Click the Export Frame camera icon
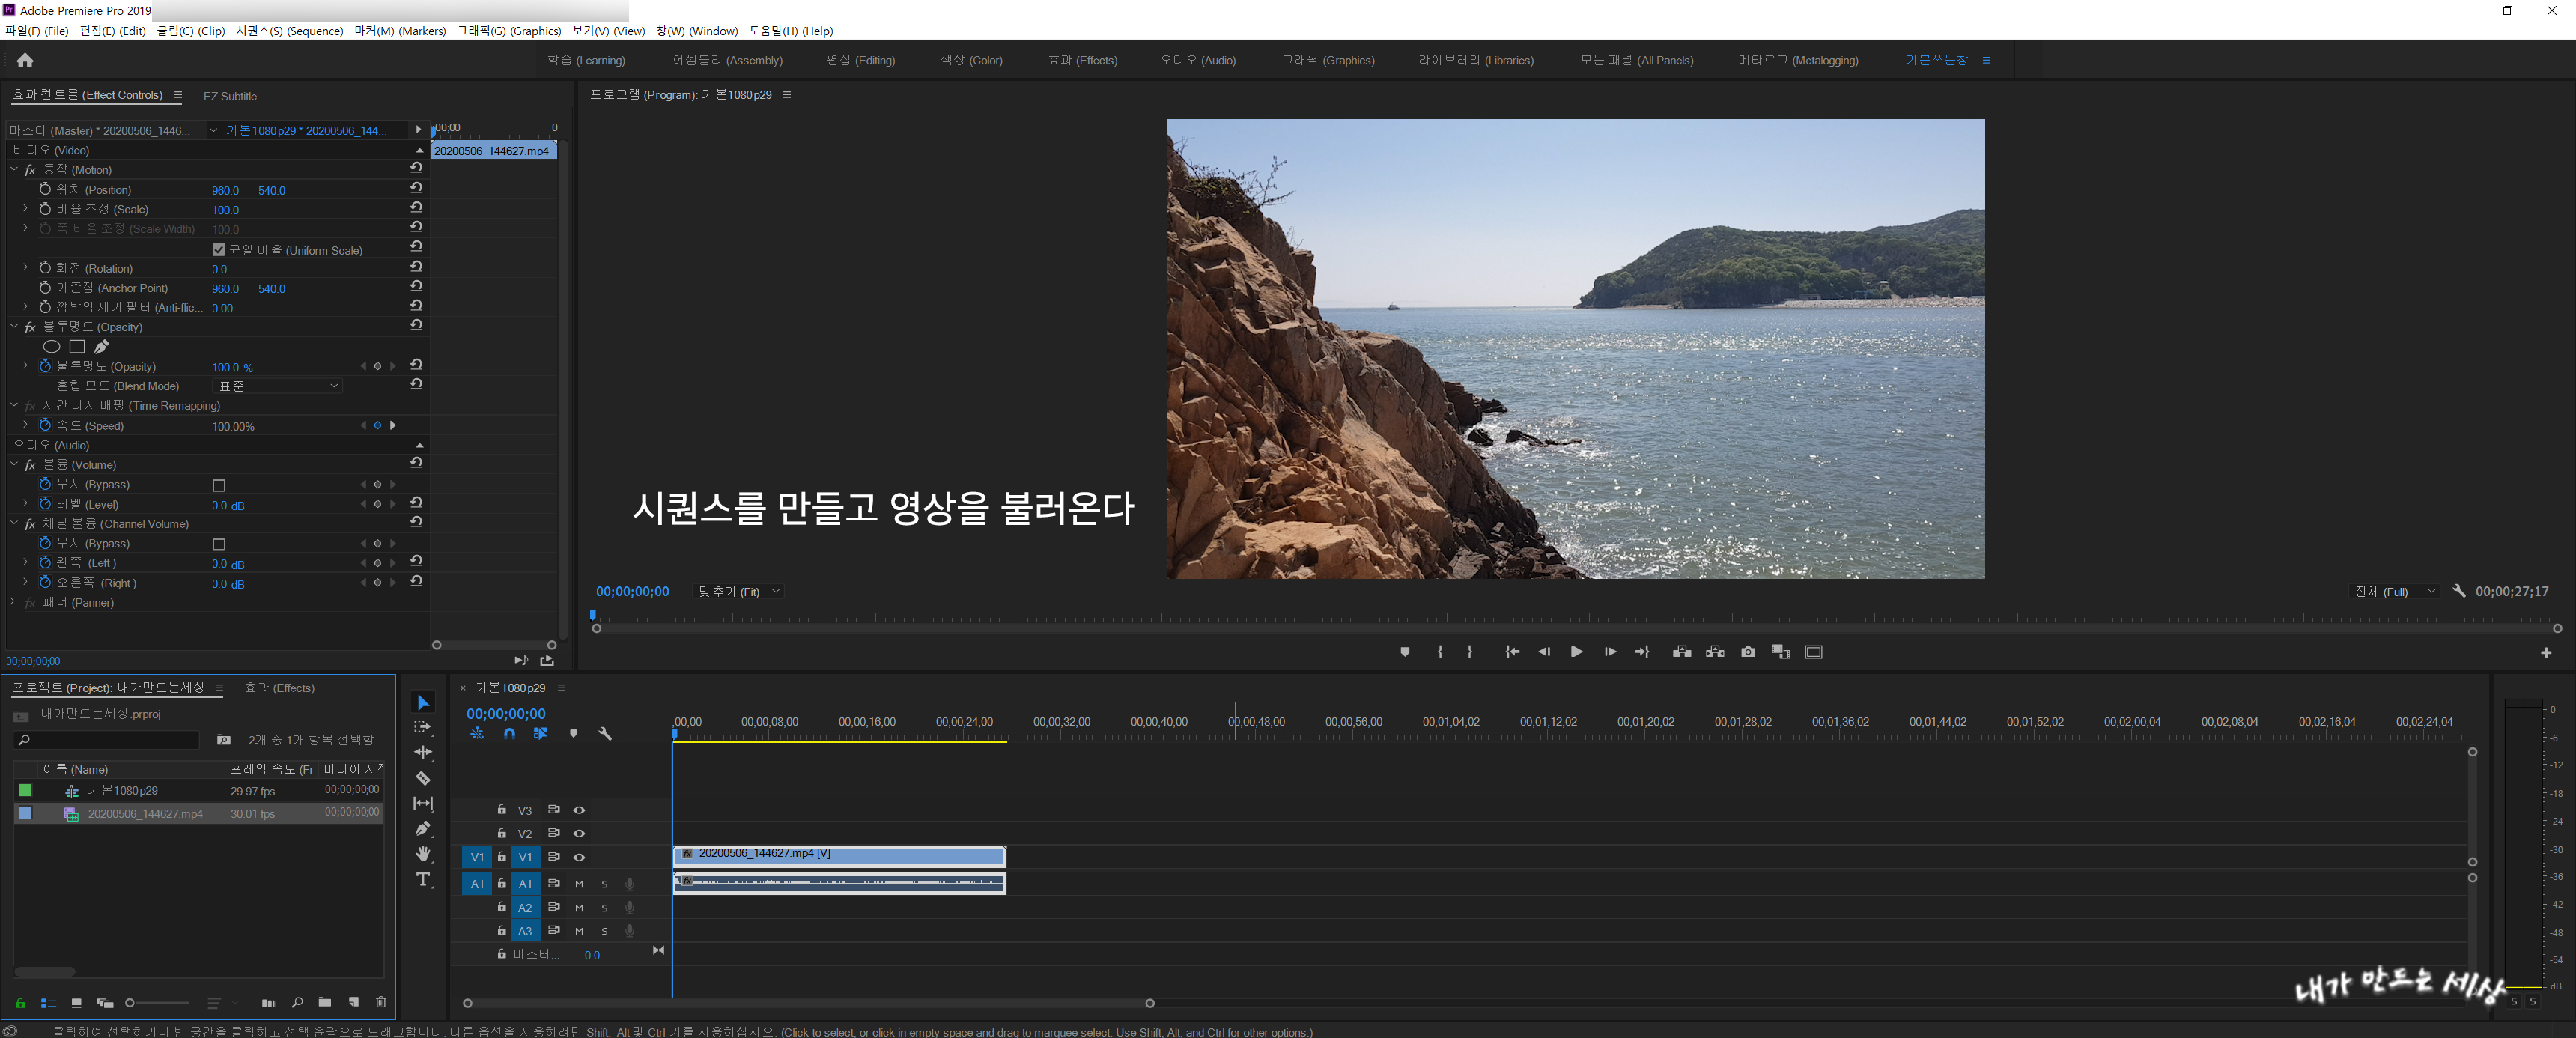Screen dimensions: 2576x1038 click(x=1747, y=652)
